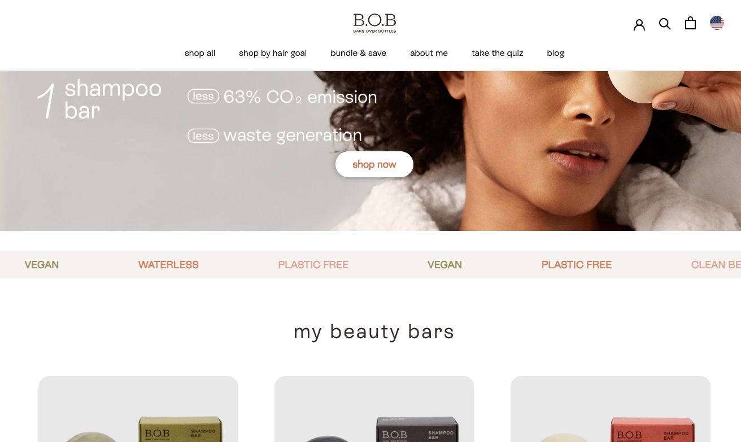Click the shop now button
Viewport: 741px width, 442px height.
pos(374,164)
